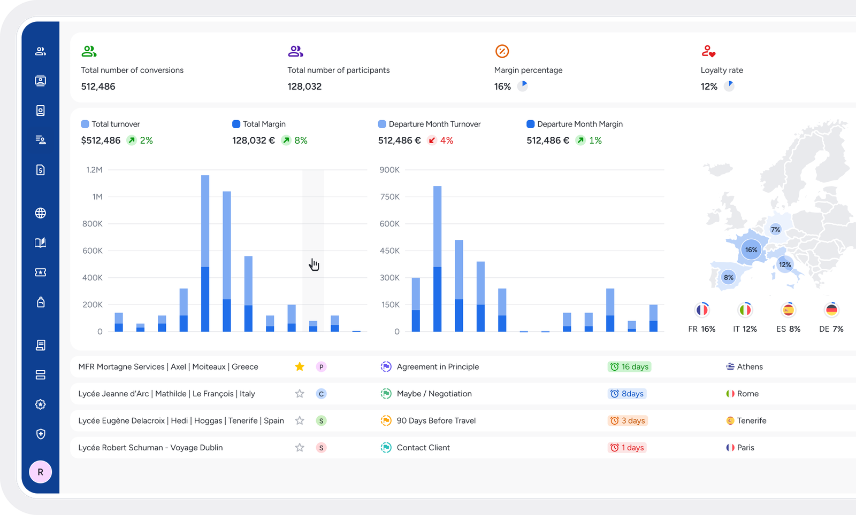Click the Italy flag icon below map

(745, 310)
